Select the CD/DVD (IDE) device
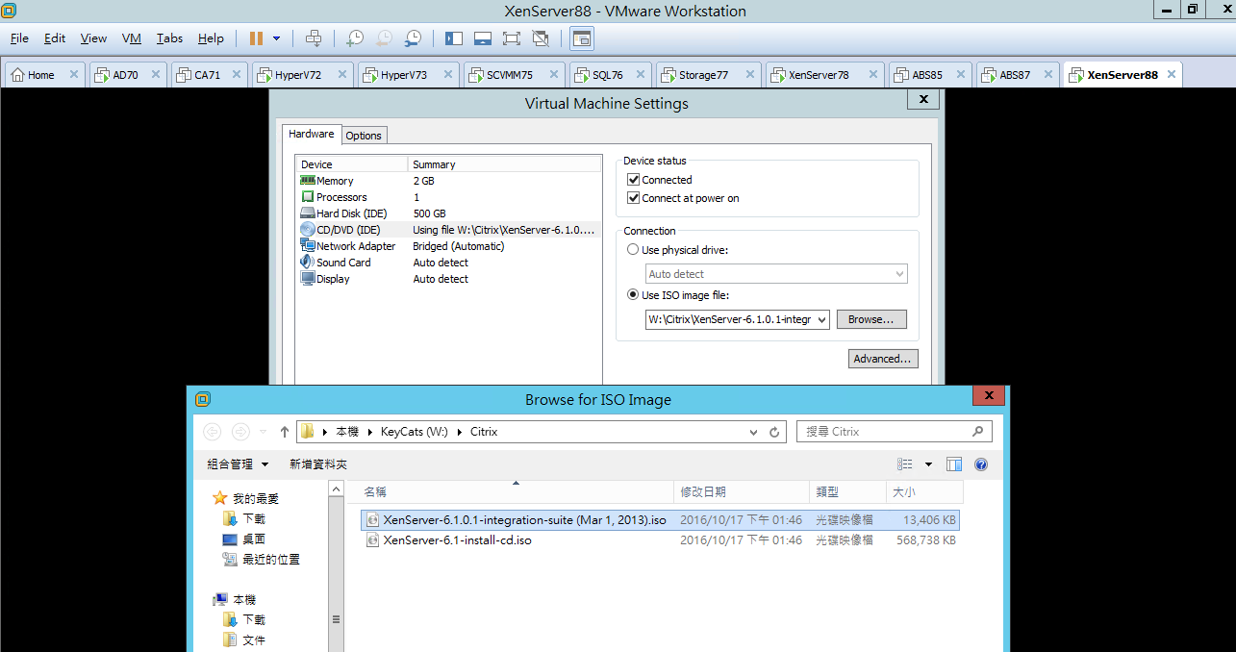This screenshot has height=652, width=1236. coord(446,230)
